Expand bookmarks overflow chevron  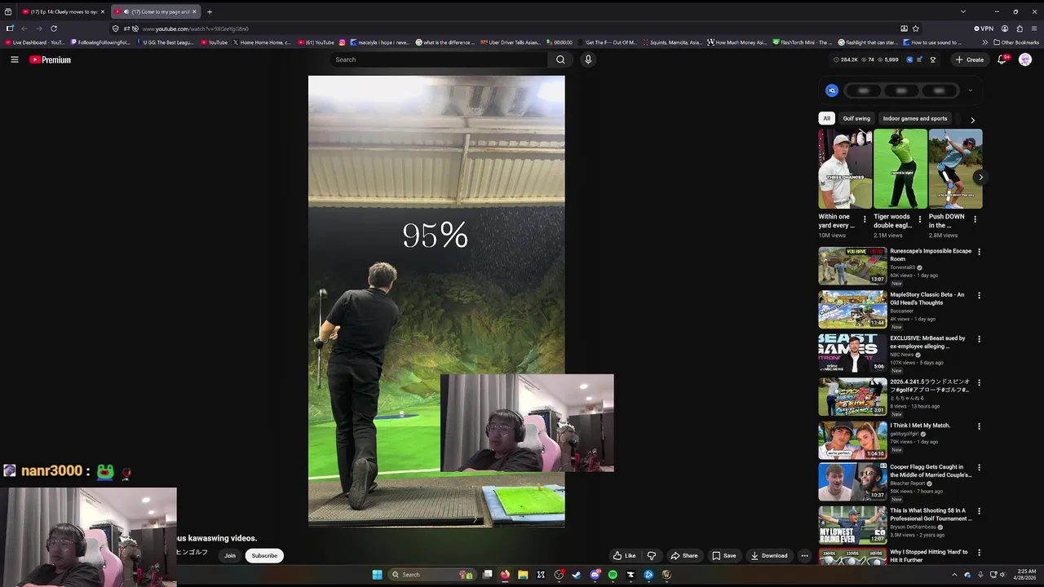click(985, 42)
